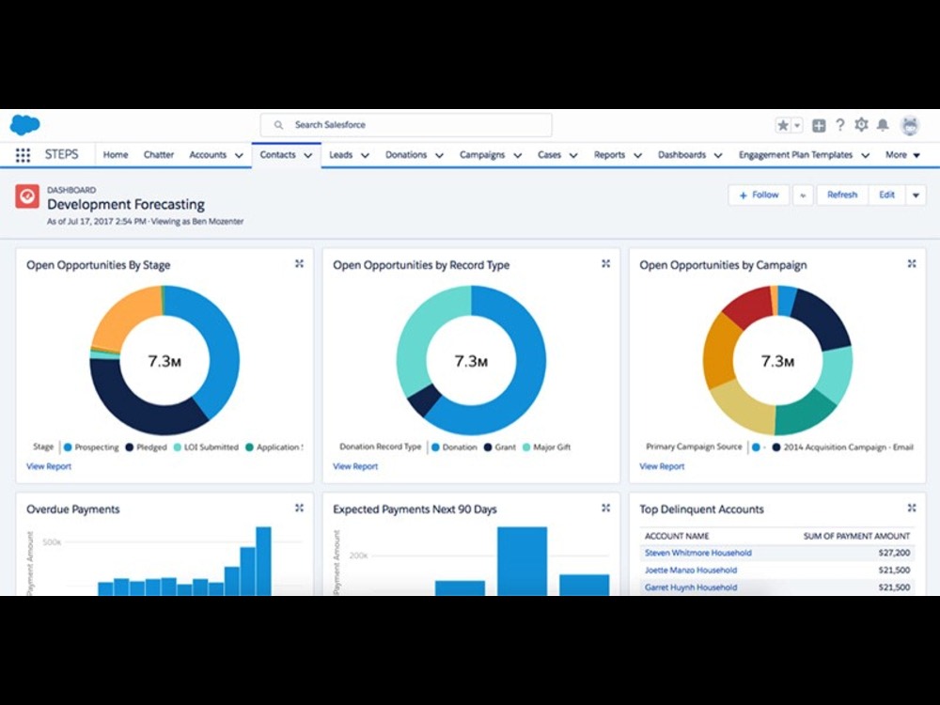This screenshot has height=705, width=940.
Task: Click the red dashboard gauge icon
Action: [27, 196]
